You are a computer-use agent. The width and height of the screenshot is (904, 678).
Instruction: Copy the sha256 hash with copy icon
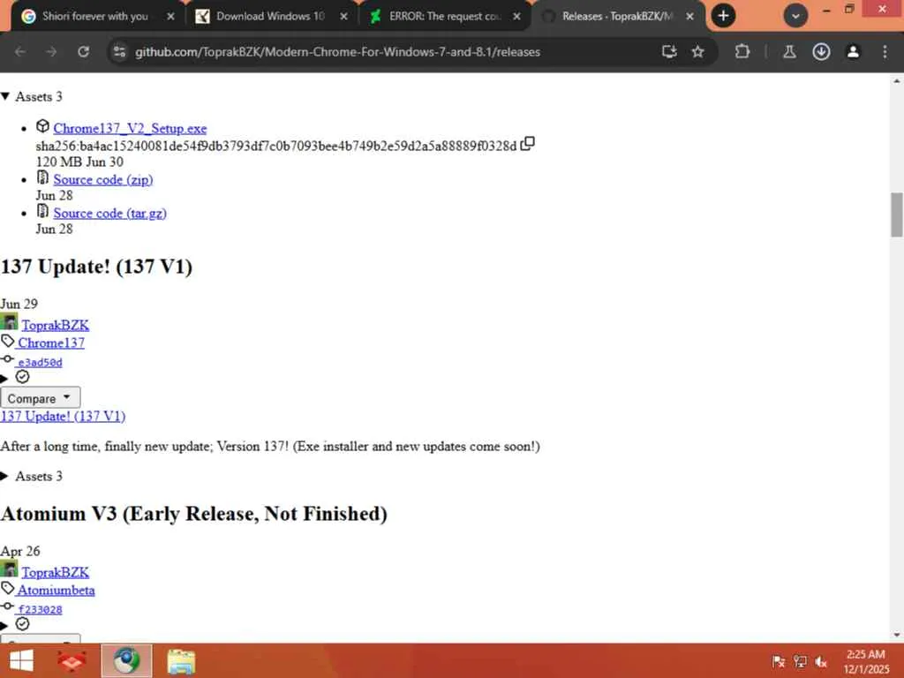point(528,144)
